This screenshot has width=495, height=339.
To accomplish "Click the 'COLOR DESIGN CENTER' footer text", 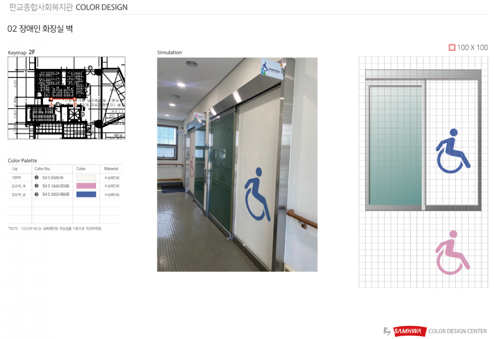I will click(457, 331).
